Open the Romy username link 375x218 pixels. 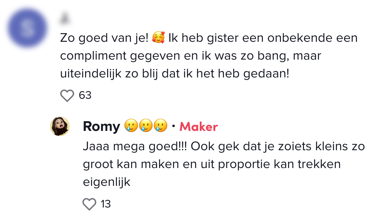[x=102, y=127]
